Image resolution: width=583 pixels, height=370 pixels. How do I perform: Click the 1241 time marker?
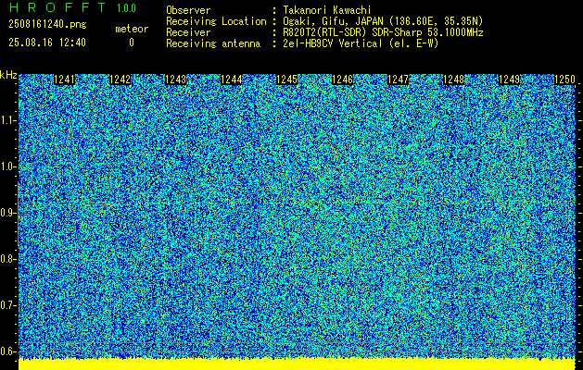(x=64, y=80)
